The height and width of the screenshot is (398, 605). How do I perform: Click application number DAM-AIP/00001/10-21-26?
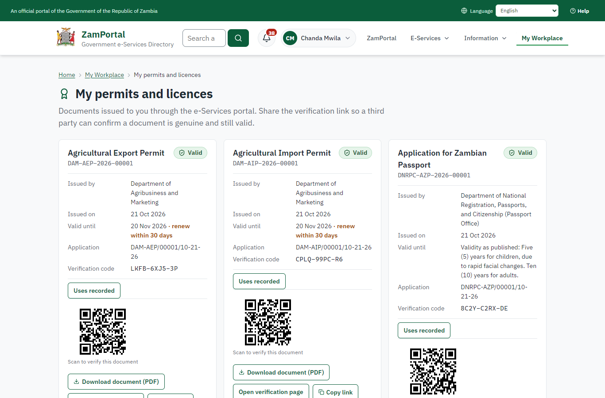334,247
